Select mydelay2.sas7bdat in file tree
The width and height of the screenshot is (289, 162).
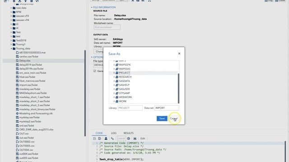point(30,121)
